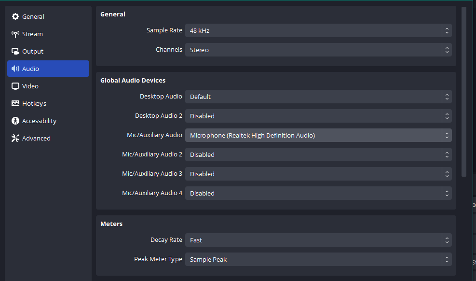Open the Desktop Audio device dropdown
The height and width of the screenshot is (281, 476).
(318, 97)
